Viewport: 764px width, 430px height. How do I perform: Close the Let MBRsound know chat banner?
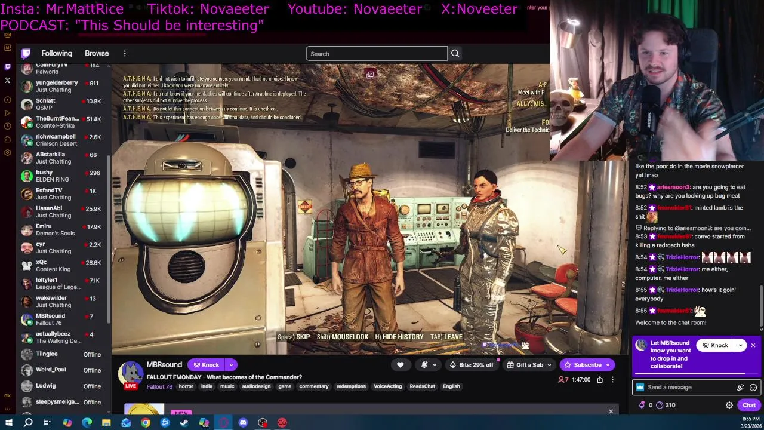[753, 345]
